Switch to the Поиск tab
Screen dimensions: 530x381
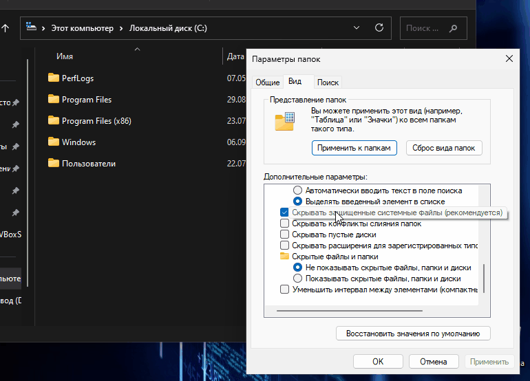[328, 83]
